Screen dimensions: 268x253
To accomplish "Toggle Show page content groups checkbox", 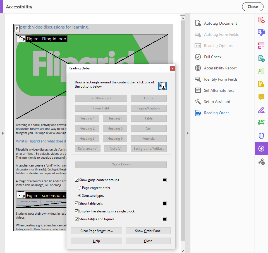I will pos(76,180).
